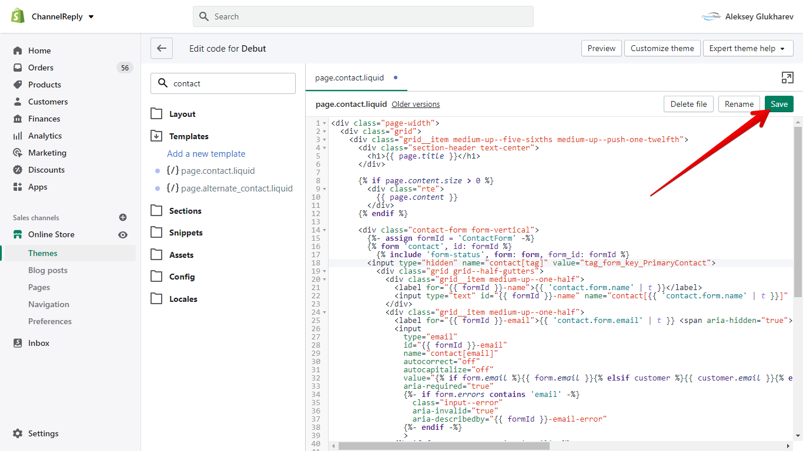Viewport: 803px width, 451px height.
Task: Open the Aleksey Glukharev account menu
Action: point(747,16)
